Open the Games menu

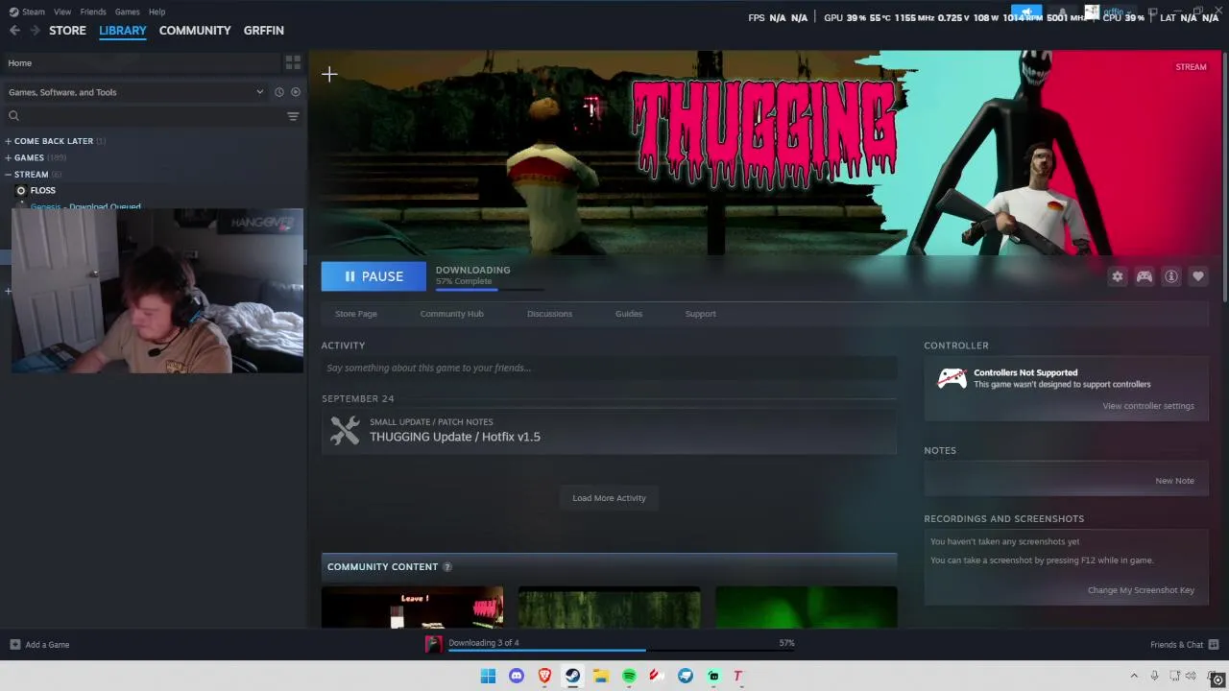coord(127,12)
